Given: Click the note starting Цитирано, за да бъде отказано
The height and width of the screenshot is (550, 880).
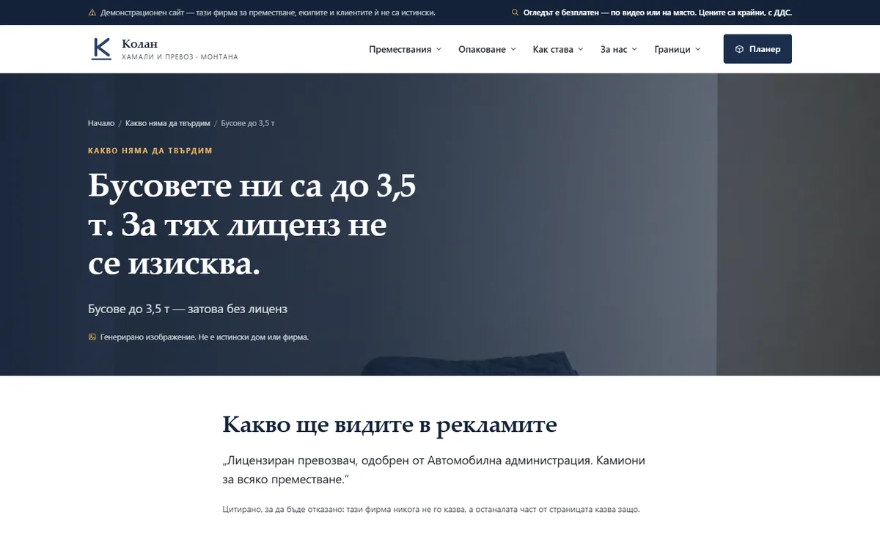Looking at the screenshot, I should click(431, 509).
